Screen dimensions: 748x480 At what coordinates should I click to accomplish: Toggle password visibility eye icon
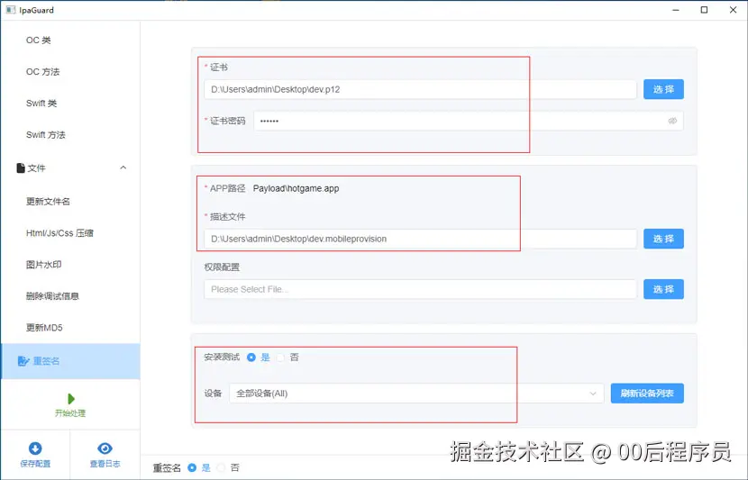(672, 121)
